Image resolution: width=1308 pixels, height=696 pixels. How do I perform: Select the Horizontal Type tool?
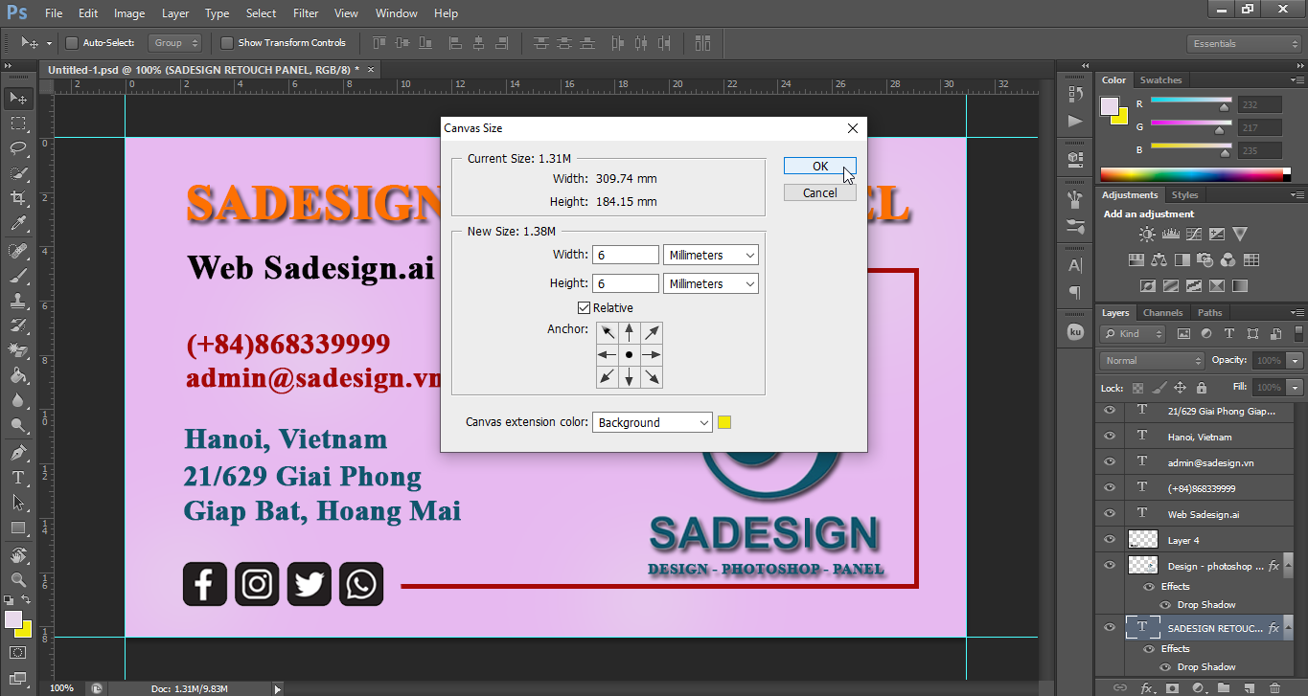(17, 477)
